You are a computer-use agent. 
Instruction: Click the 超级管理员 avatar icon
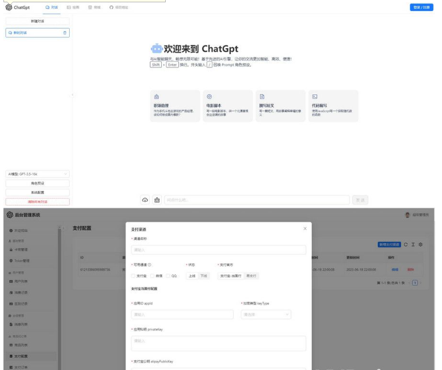pyautogui.click(x=407, y=215)
